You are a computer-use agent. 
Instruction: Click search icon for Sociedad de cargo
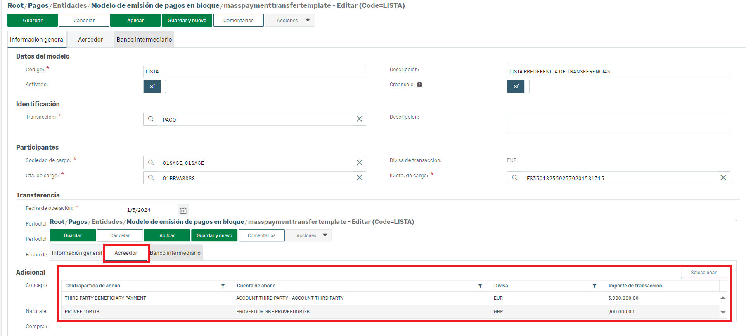coord(151,163)
